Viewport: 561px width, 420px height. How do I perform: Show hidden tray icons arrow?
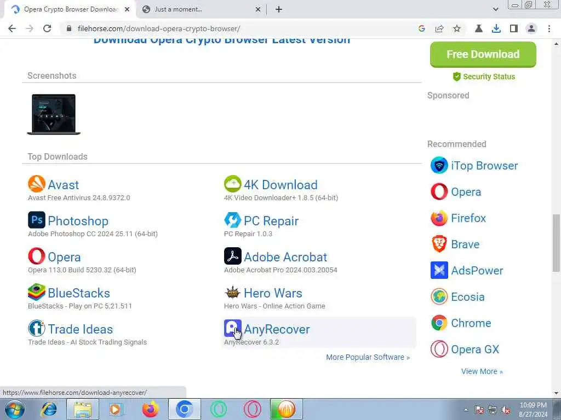coord(466,410)
